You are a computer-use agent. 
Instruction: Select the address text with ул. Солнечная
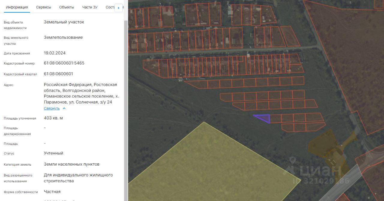point(81,93)
